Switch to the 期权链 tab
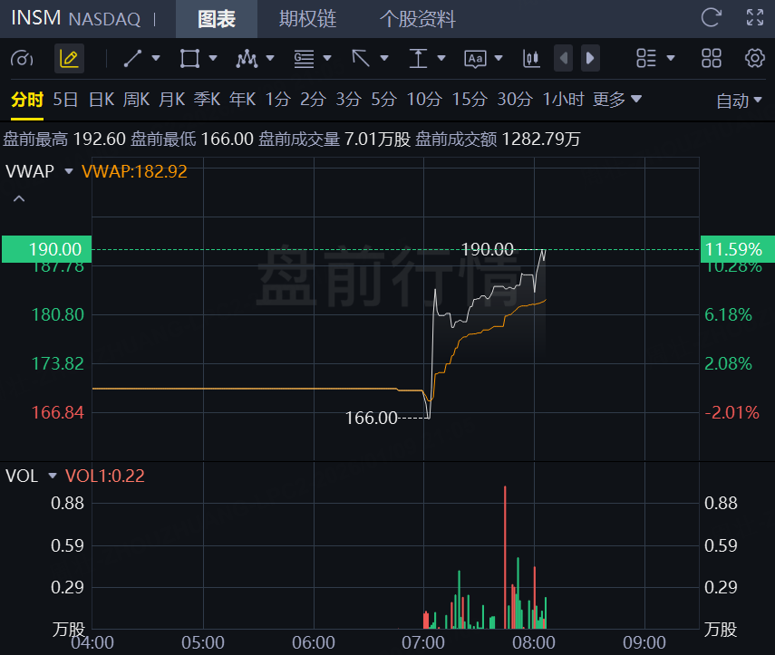775x655 pixels. pyautogui.click(x=307, y=18)
